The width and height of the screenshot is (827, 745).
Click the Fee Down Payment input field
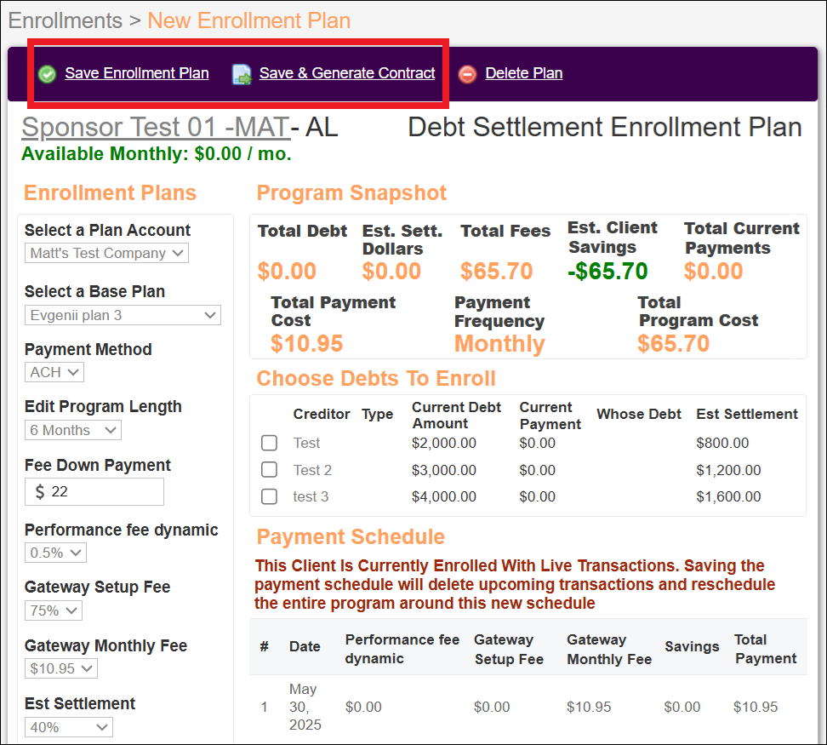[x=94, y=492]
